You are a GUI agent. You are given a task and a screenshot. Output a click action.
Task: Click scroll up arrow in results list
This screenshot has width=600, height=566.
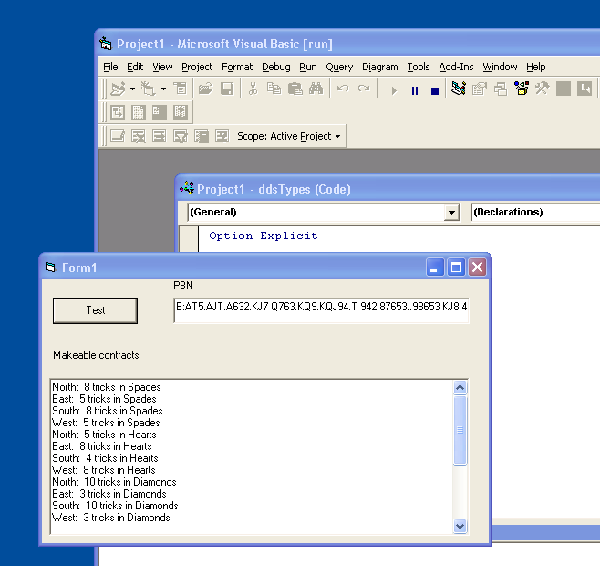[460, 387]
